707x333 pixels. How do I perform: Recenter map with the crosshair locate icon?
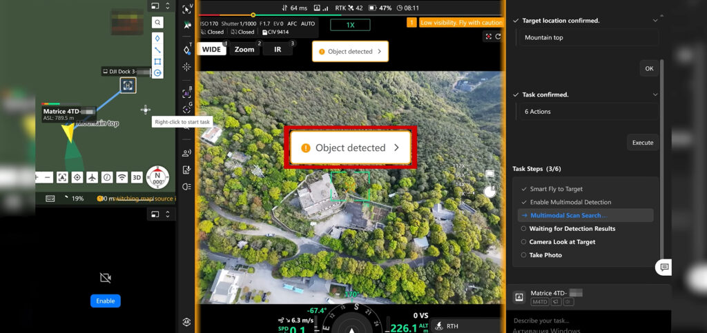[77, 177]
